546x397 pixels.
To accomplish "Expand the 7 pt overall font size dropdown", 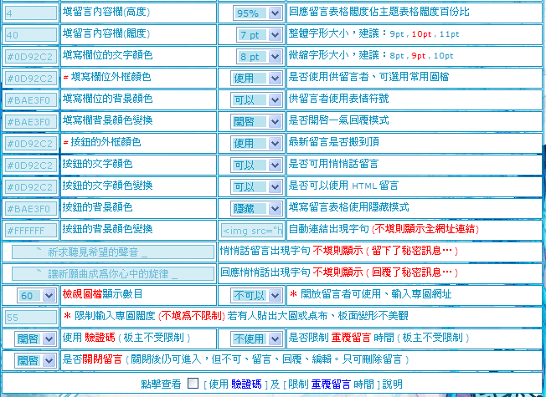I will pos(259,35).
